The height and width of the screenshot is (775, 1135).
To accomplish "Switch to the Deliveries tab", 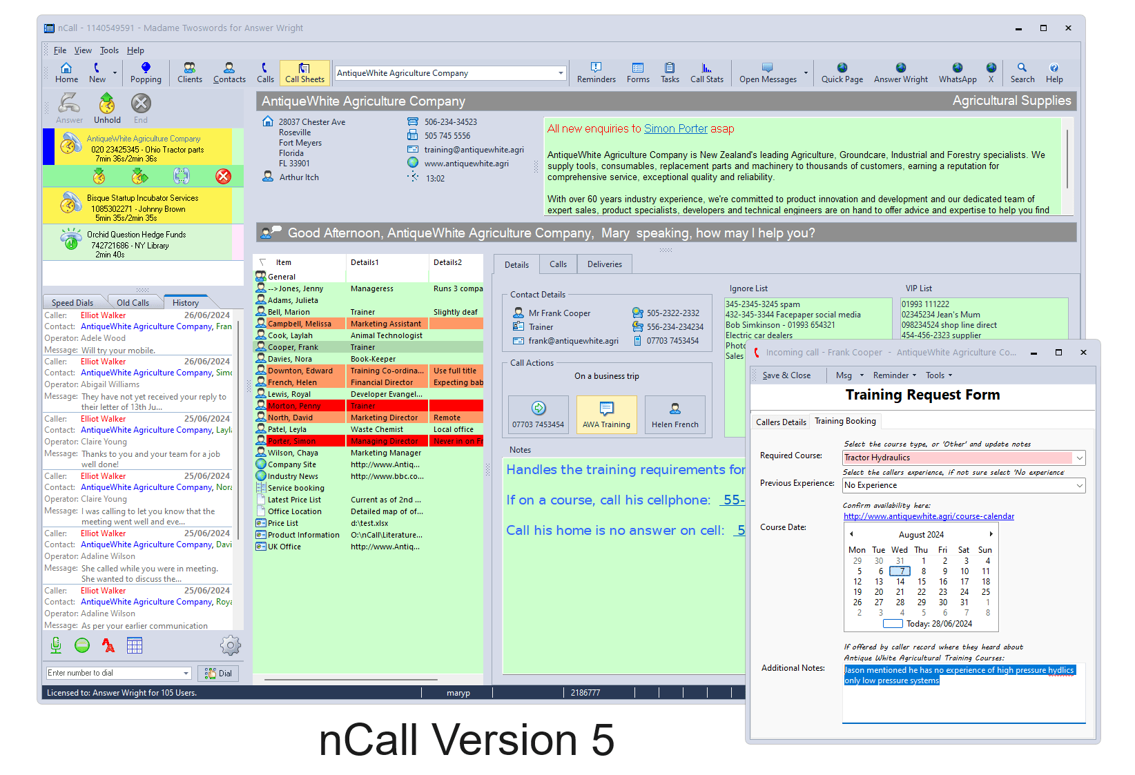I will tap(604, 264).
